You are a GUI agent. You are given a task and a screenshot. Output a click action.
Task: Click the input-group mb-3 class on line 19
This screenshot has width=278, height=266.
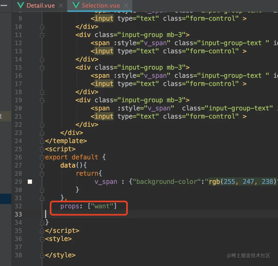point(151,100)
